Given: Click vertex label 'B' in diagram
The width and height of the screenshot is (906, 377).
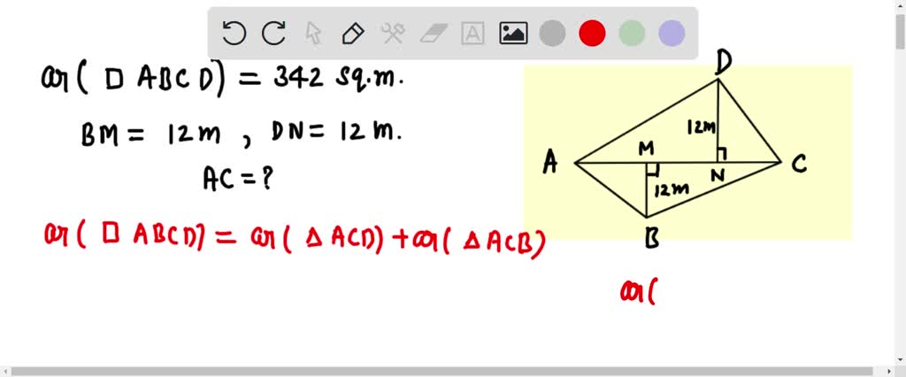Looking at the screenshot, I should coord(652,238).
